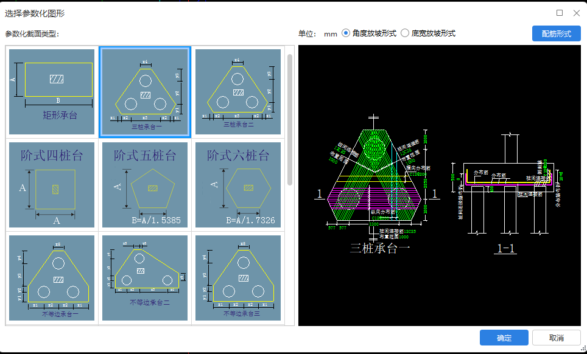Choose the 三桩承台二 section thumbnail
The width and height of the screenshot is (587, 354).
tap(238, 92)
